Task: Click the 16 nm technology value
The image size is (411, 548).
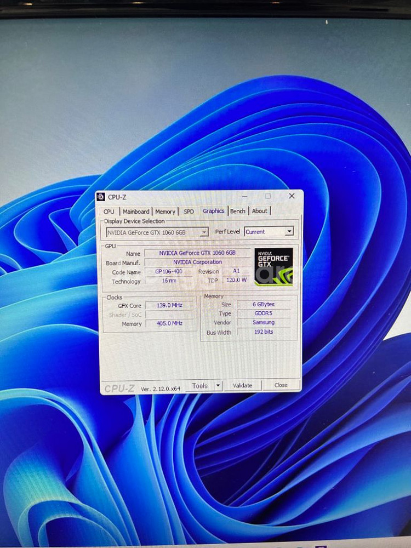Action: coord(168,281)
